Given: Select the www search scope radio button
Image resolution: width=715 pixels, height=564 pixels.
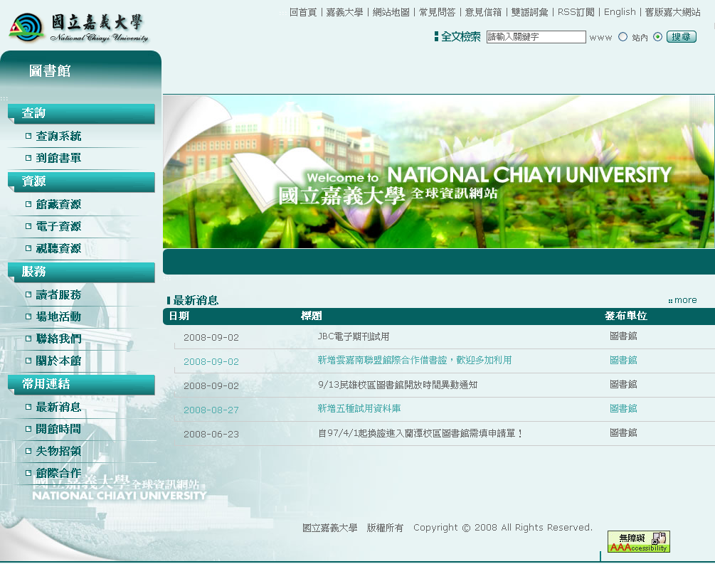Looking at the screenshot, I should click(623, 37).
